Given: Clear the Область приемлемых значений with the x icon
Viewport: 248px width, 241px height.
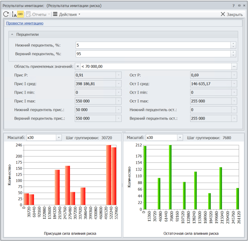Looking at the screenshot, I should point(78,66).
